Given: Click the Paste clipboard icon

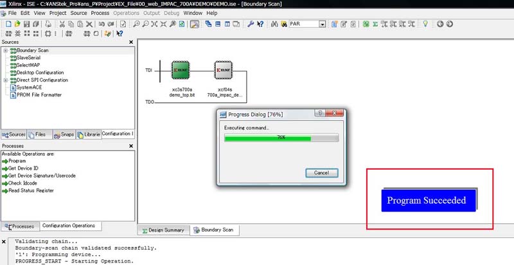Looking at the screenshot, I should 80,24.
